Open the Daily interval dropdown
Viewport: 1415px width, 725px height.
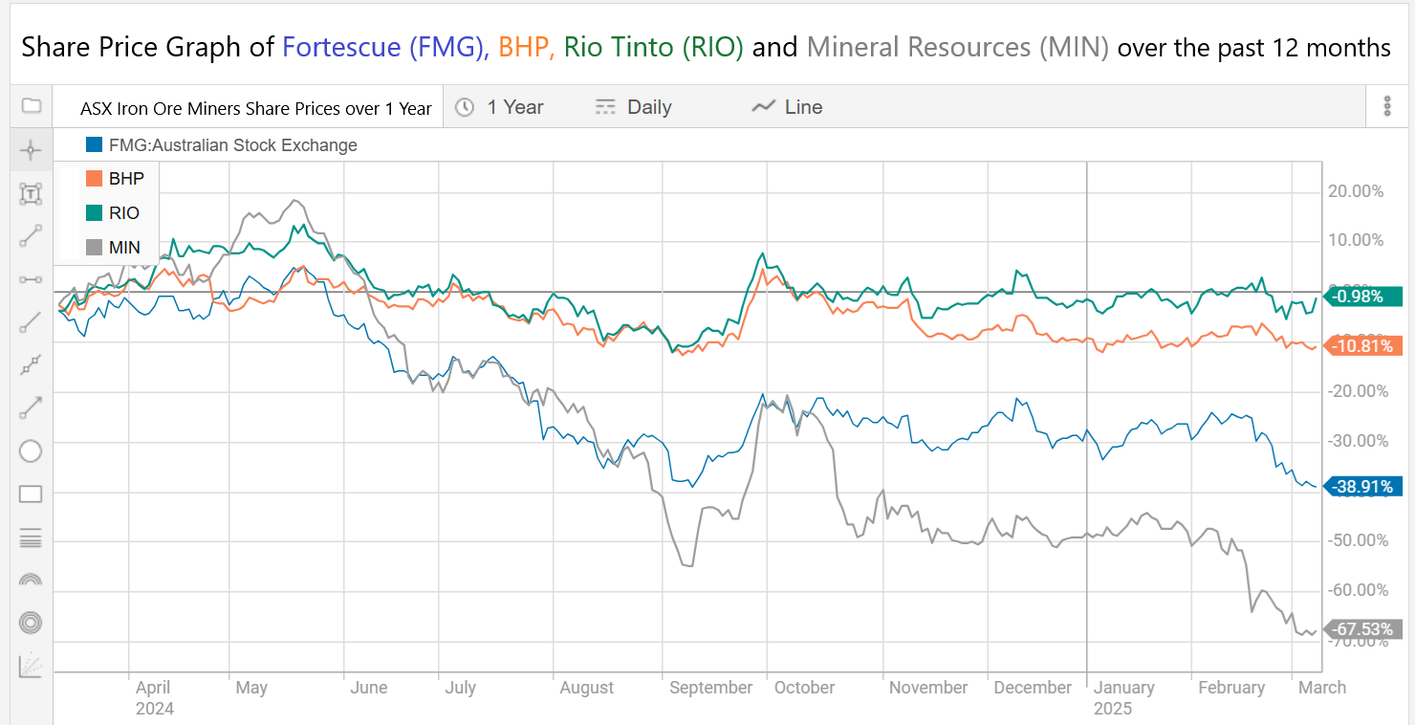(x=634, y=107)
